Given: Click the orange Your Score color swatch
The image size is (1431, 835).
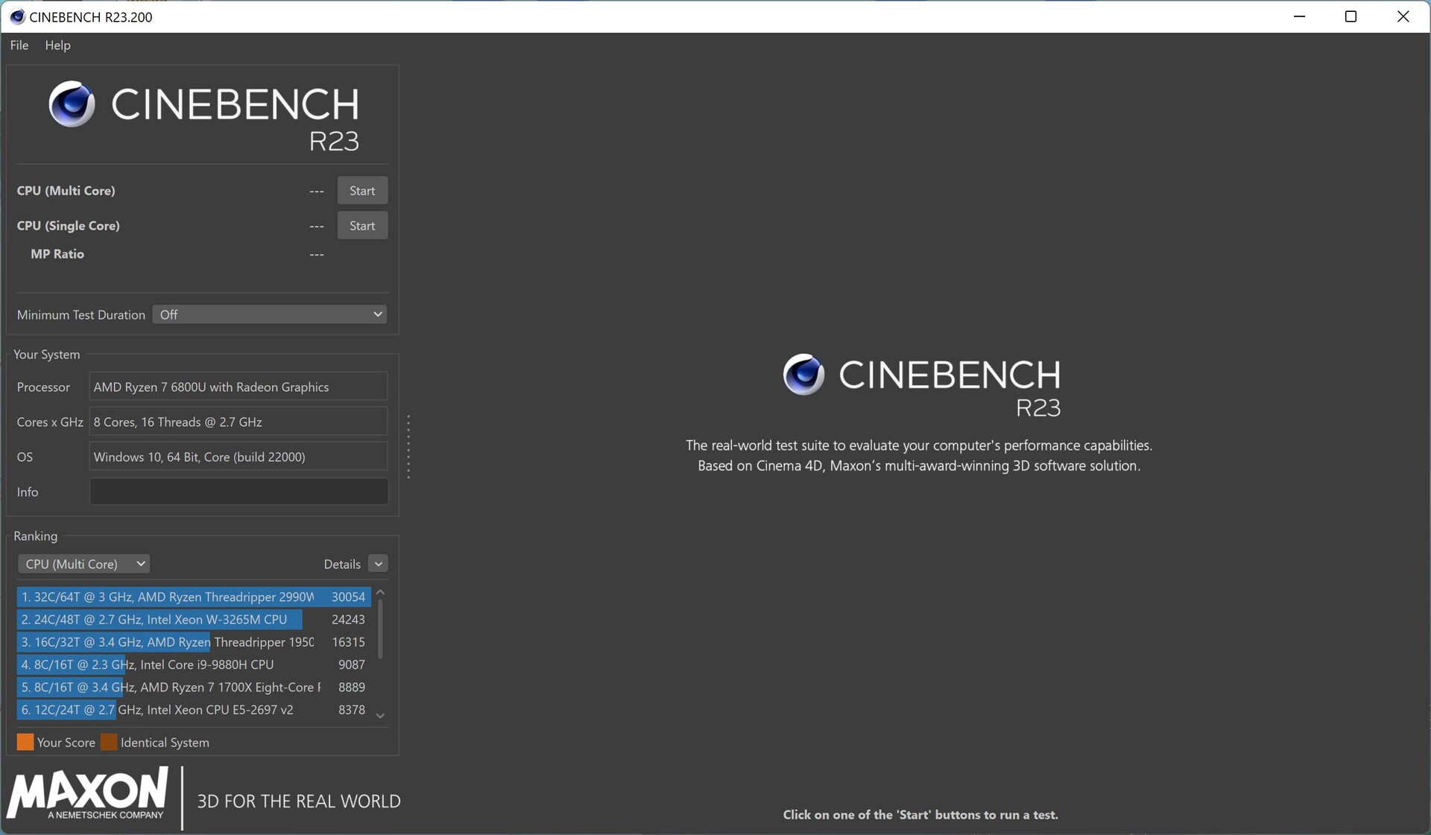Looking at the screenshot, I should [25, 742].
